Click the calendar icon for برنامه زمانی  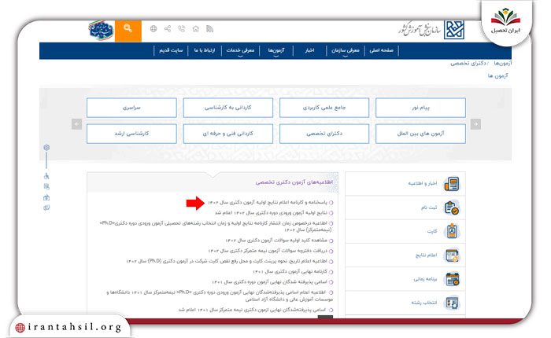[453, 279]
